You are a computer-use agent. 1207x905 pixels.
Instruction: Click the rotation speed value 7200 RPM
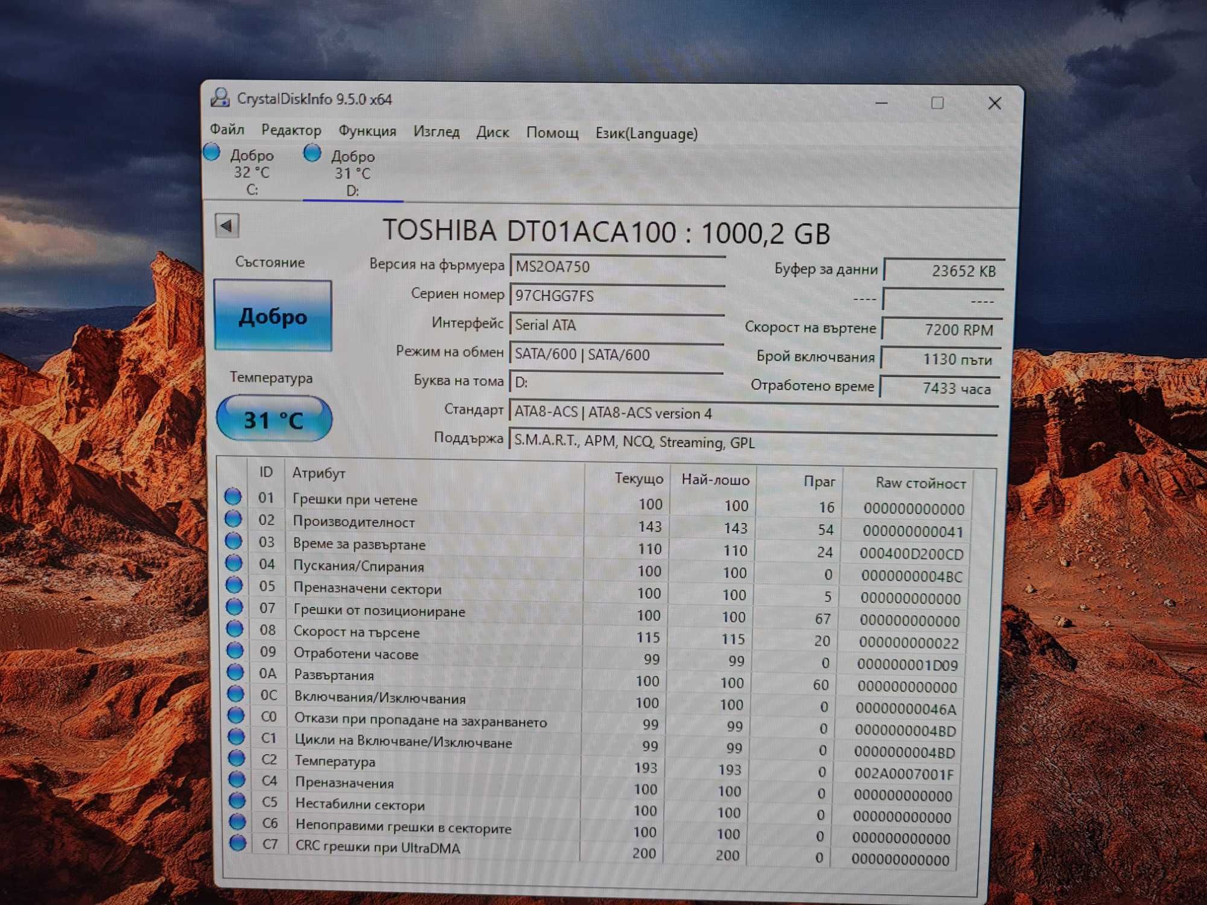pos(942,329)
